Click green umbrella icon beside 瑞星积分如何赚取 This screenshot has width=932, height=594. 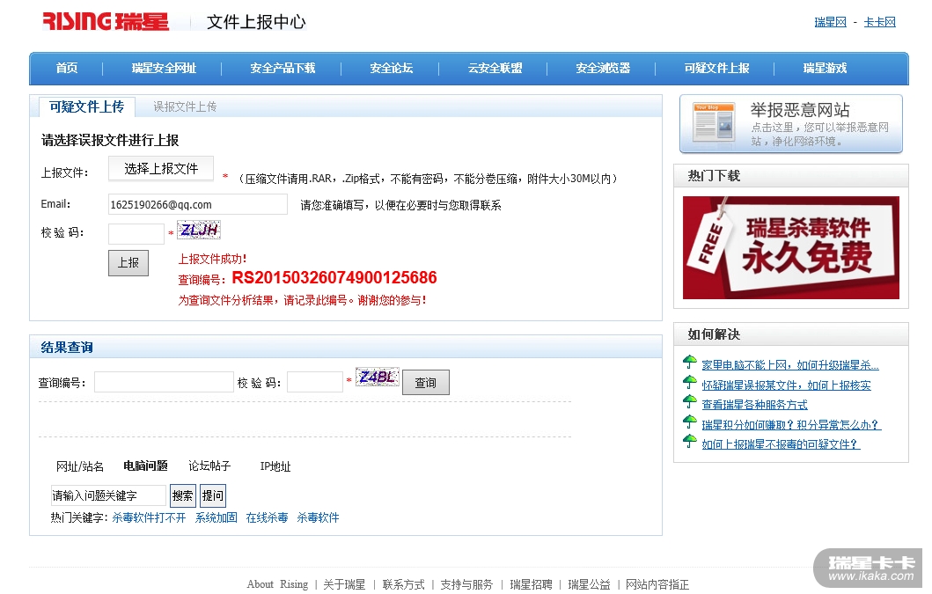point(689,421)
